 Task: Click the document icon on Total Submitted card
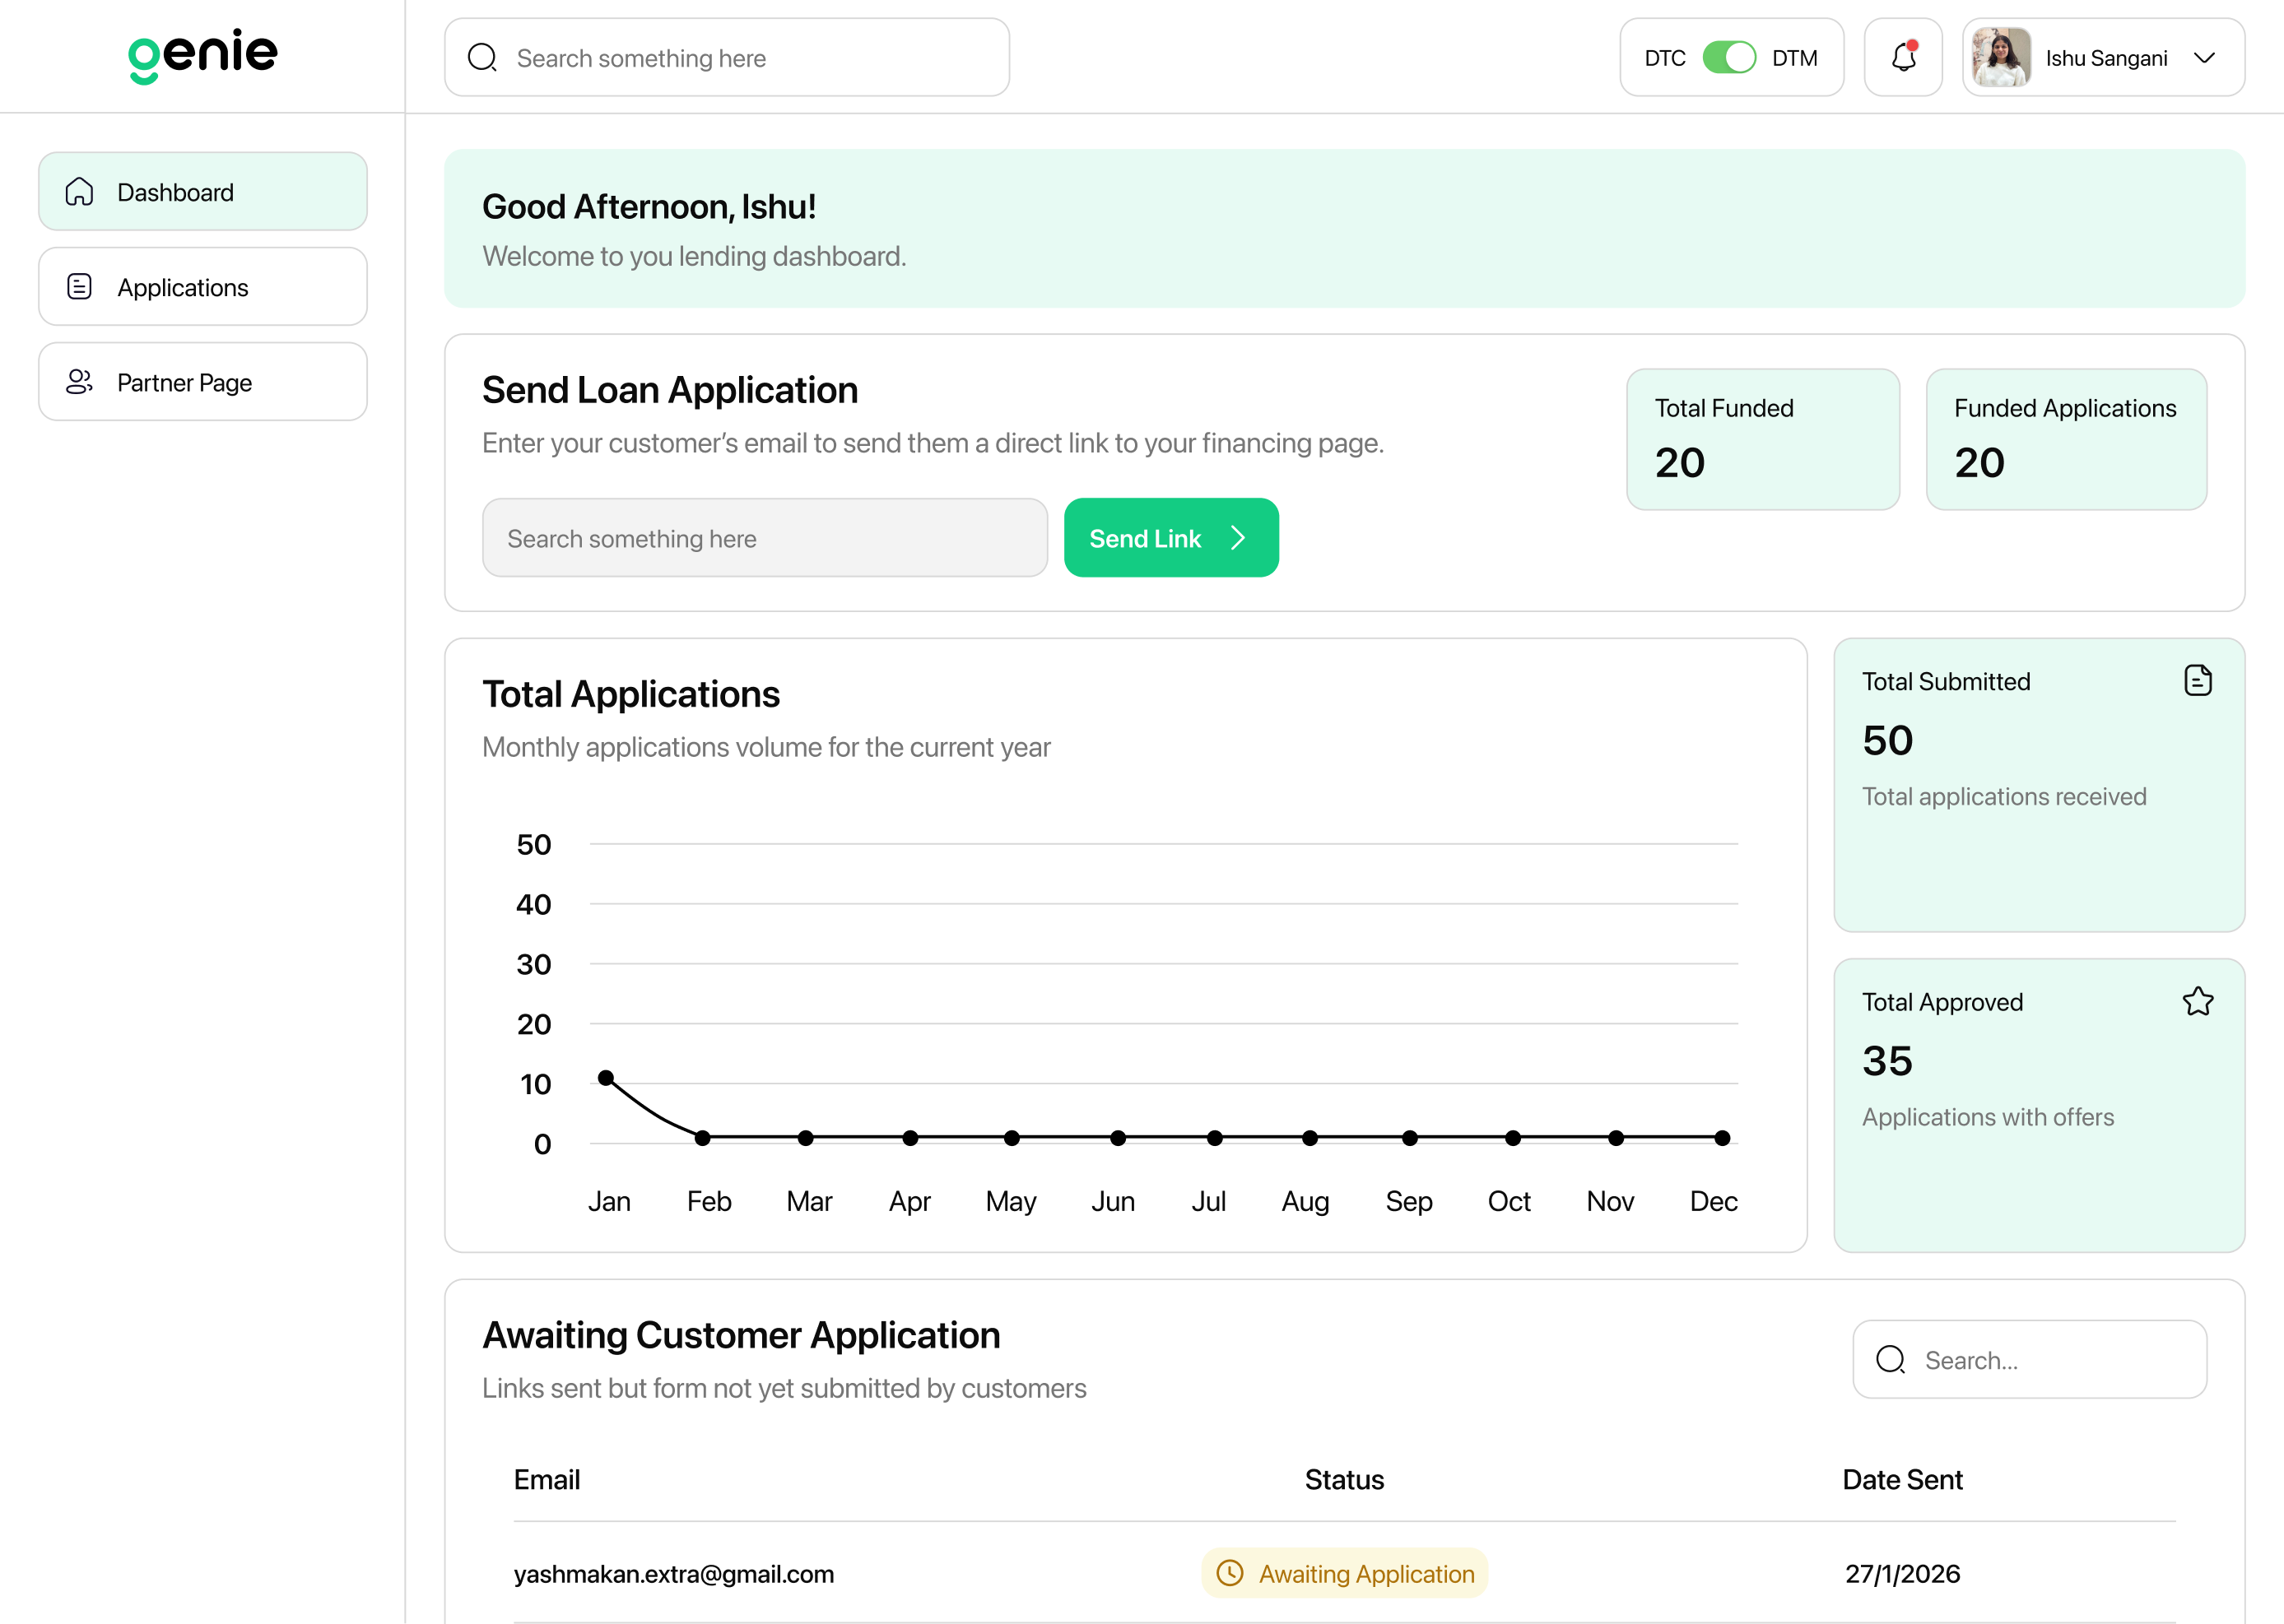point(2197,680)
